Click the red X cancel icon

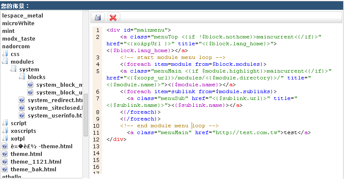[x=113, y=17]
